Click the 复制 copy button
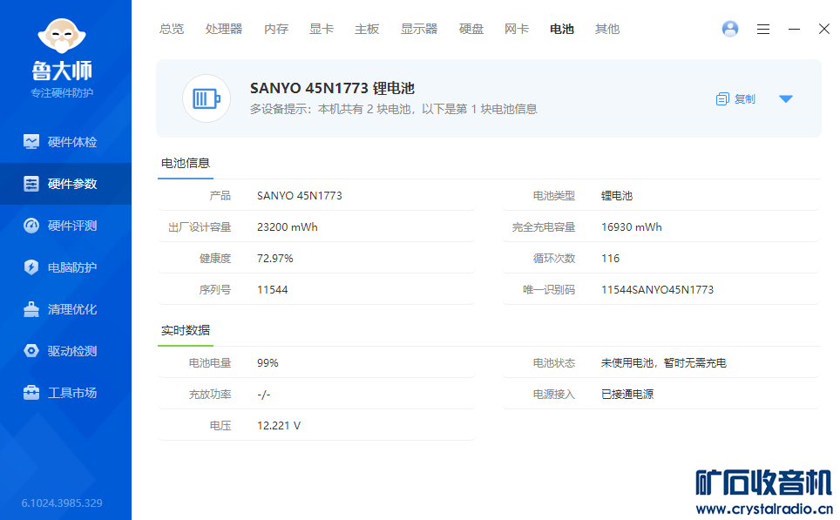 (735, 98)
